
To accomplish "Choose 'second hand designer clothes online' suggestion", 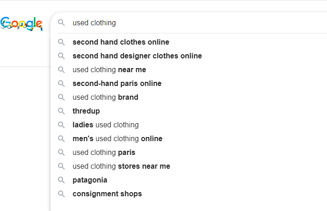I will point(137,56).
